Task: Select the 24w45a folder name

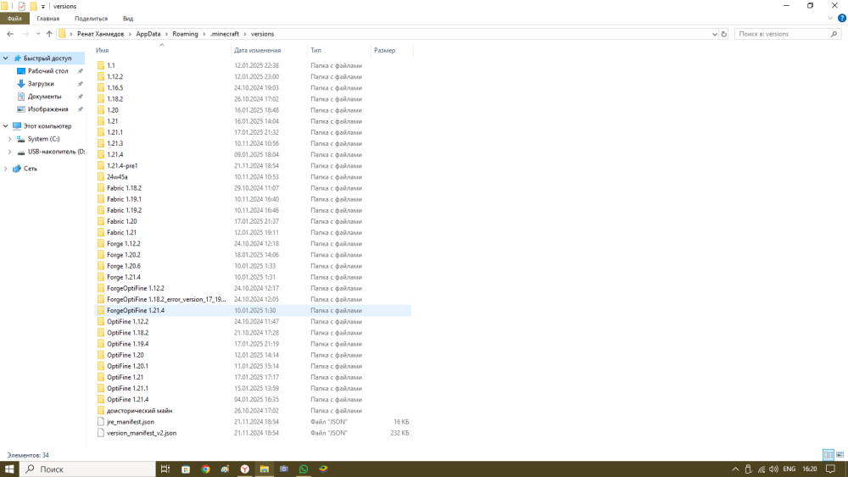Action: [x=117, y=177]
